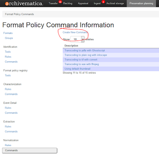Click the Archivematica logo
159x156 pixels.
click(24, 4)
